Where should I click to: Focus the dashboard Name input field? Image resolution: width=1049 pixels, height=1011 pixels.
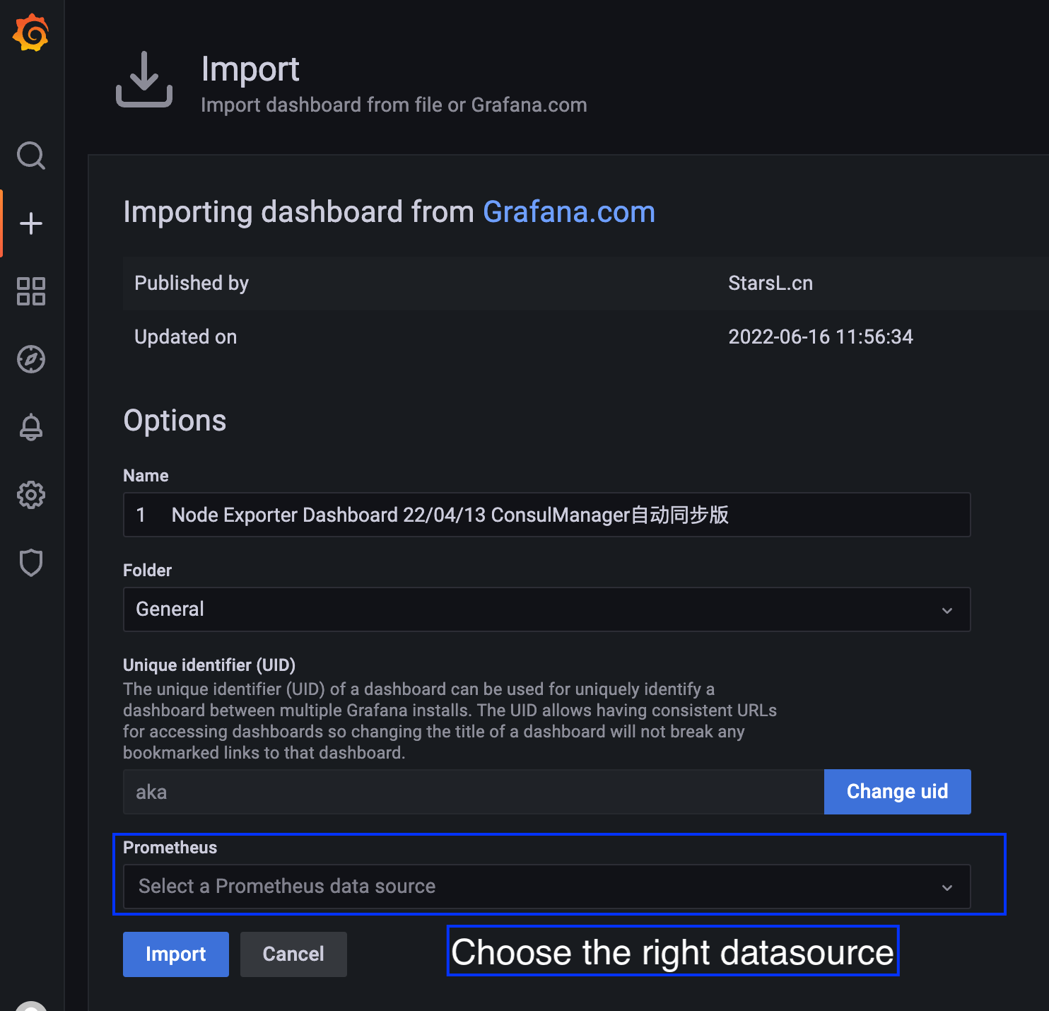pos(546,515)
